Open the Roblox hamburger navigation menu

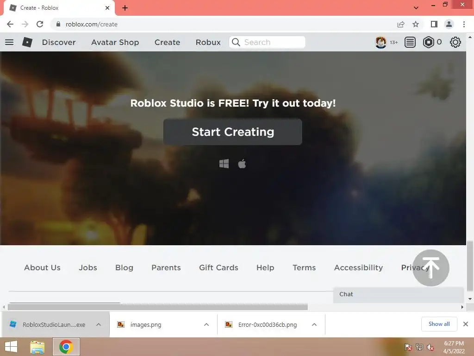[x=9, y=42]
